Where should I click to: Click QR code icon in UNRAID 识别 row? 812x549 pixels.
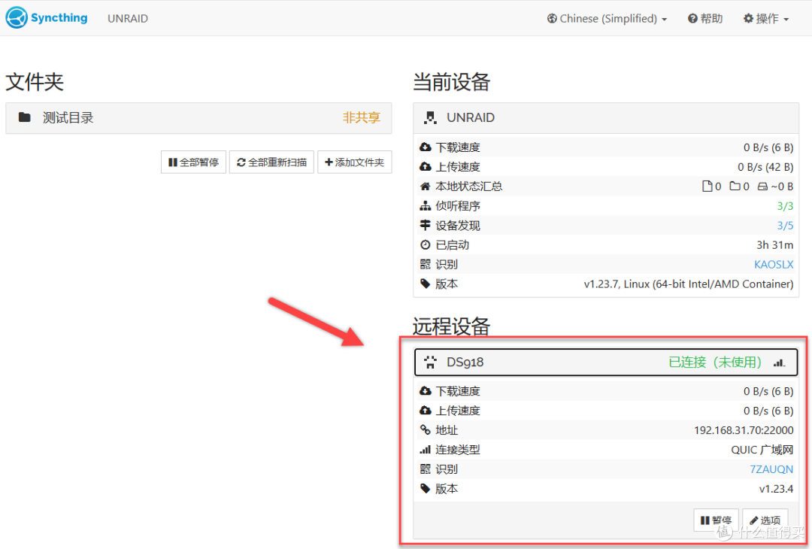point(425,264)
